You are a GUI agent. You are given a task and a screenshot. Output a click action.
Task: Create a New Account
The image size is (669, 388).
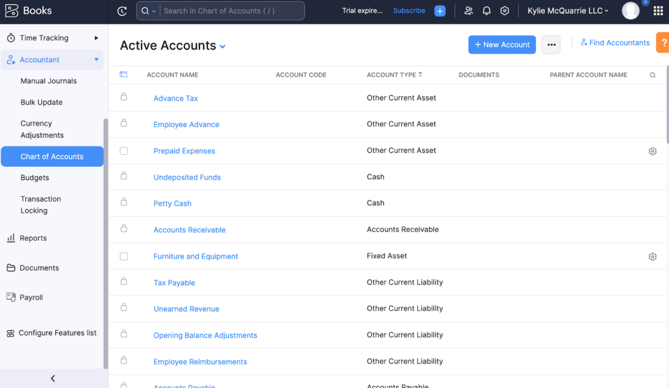point(502,45)
